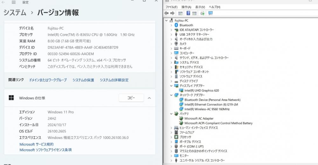Click the USB コネクタ マネージャー plug icon
Viewport: 318px width, 165px height.
point(176,34)
